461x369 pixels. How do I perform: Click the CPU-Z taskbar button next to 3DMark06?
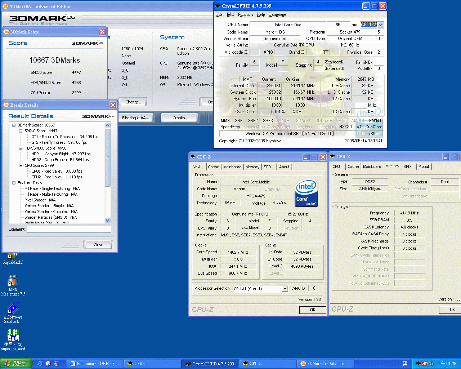268,364
